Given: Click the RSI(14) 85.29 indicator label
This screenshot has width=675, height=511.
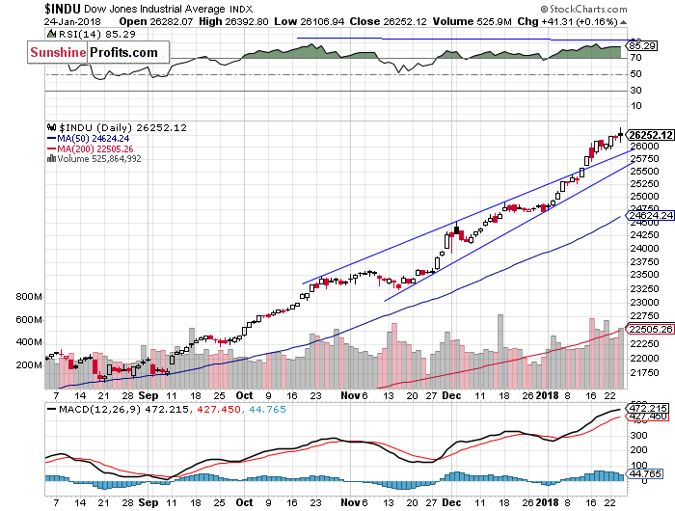Looking at the screenshot, I should (x=96, y=34).
